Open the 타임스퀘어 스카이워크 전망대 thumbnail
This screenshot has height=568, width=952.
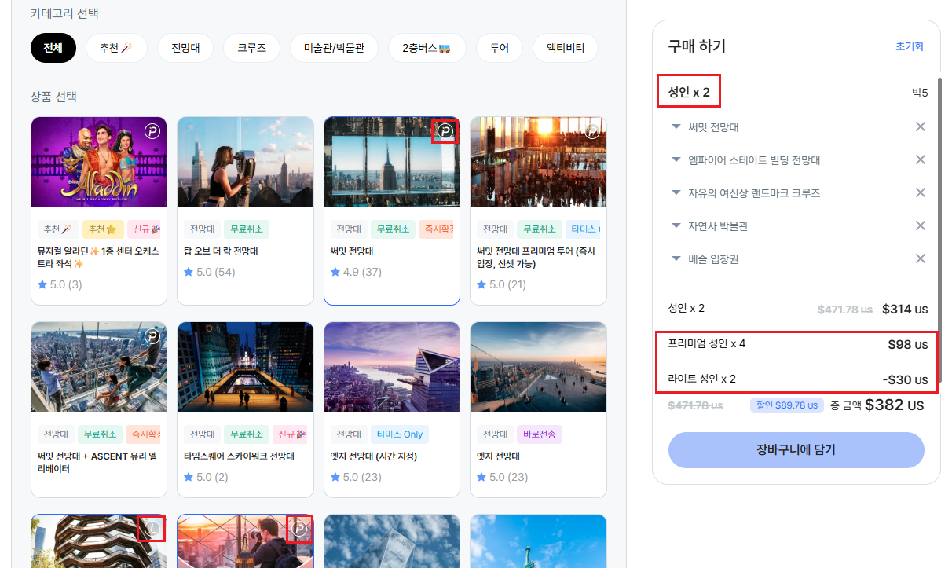click(x=245, y=367)
